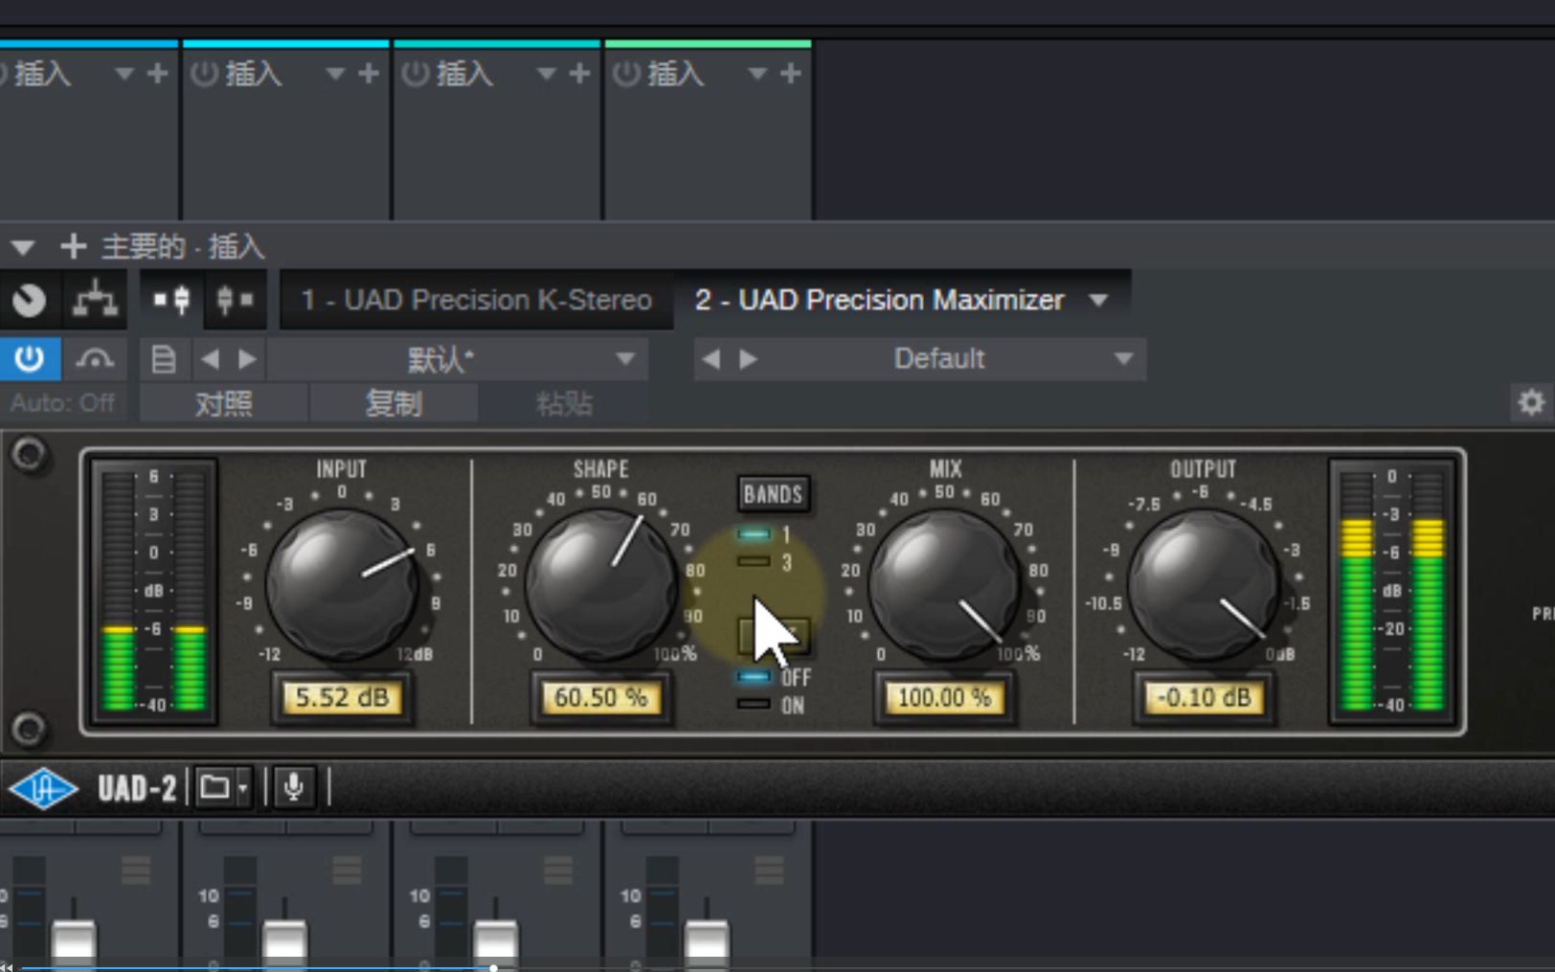The width and height of the screenshot is (1555, 972).
Task: Click the automation curve icon
Action: [95, 359]
